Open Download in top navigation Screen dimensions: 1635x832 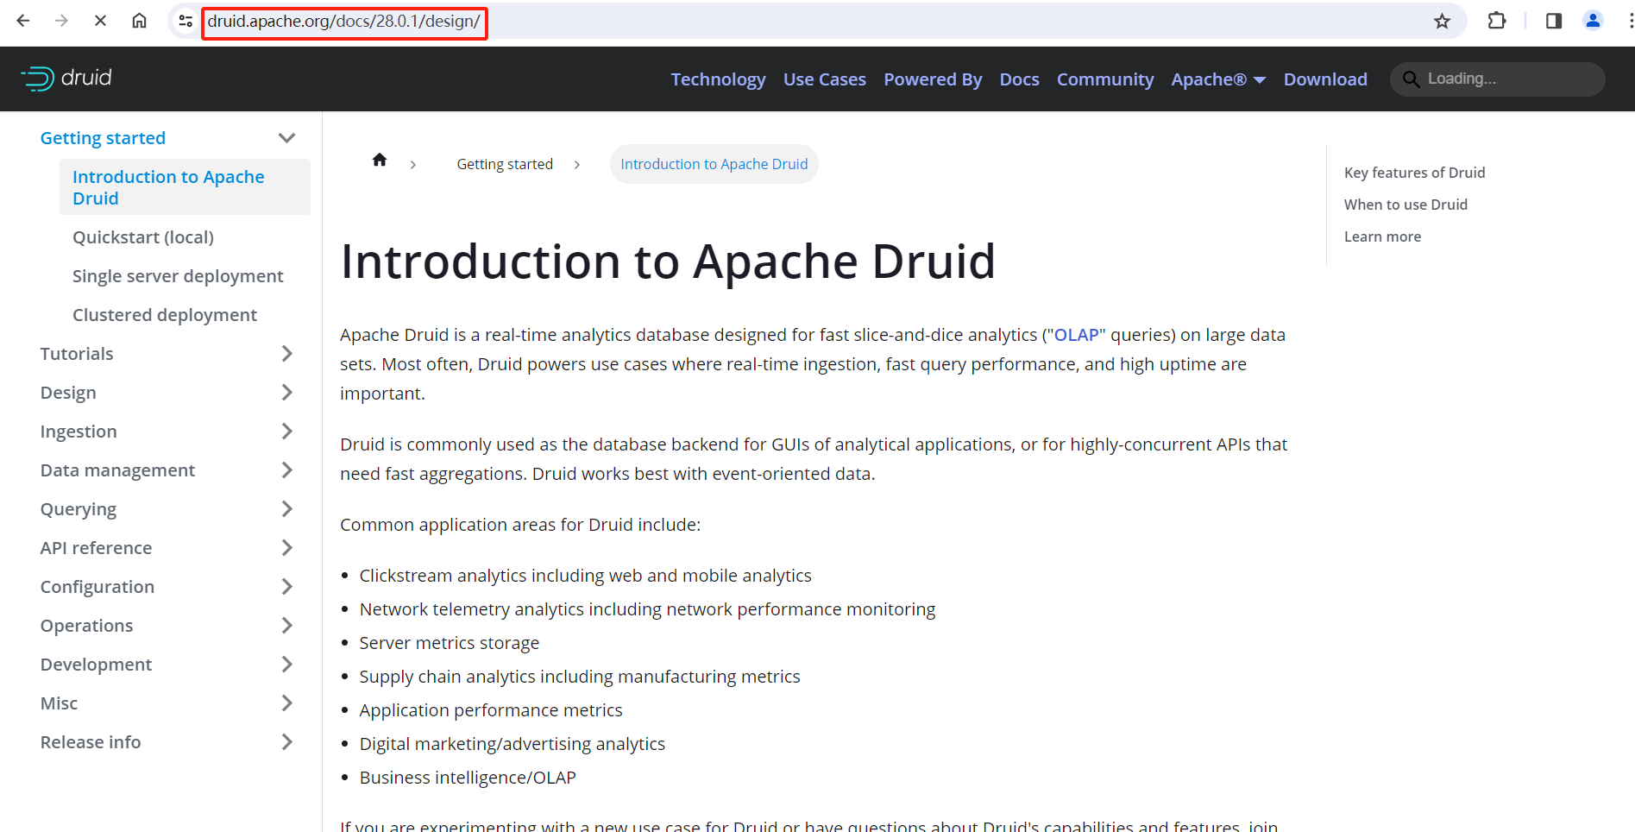(x=1325, y=79)
